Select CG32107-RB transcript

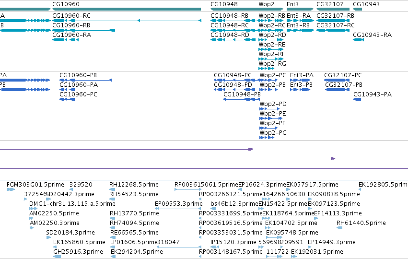pos(333,21)
